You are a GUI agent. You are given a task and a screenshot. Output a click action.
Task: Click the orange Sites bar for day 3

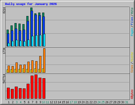[x=17, y=67]
